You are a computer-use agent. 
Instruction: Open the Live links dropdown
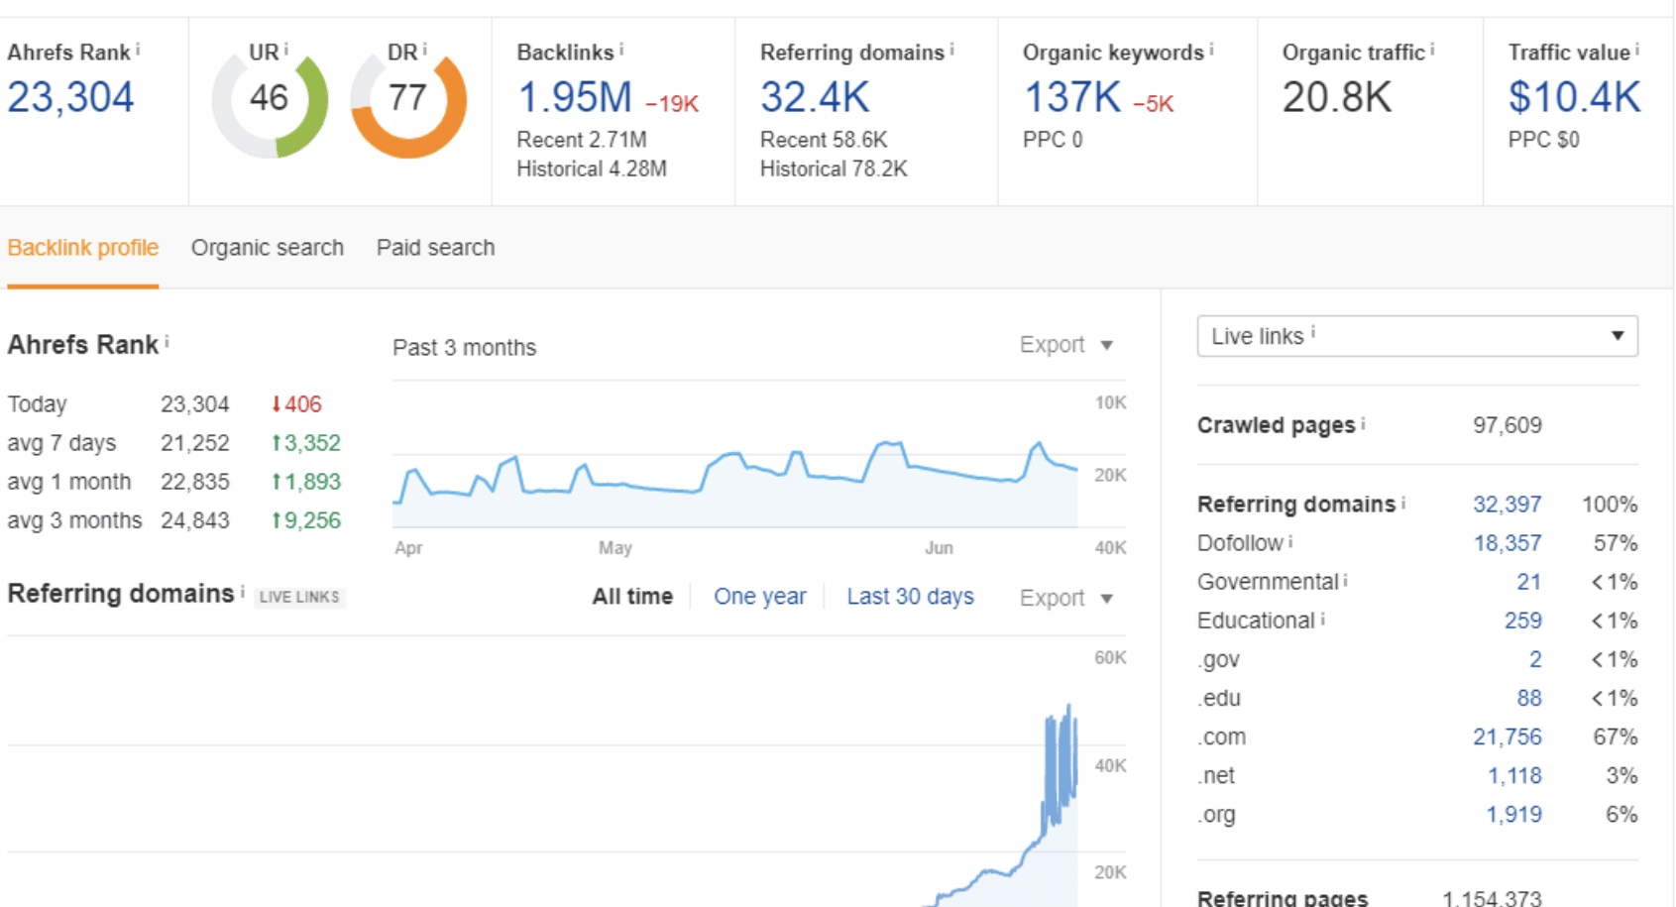point(1417,336)
